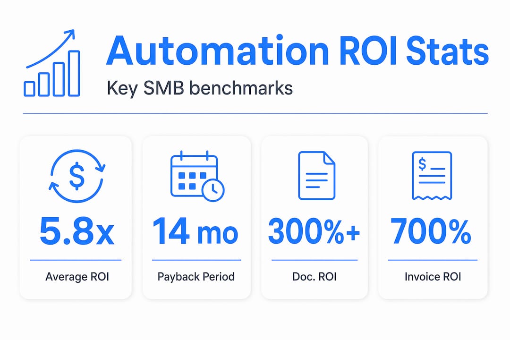Click the divider line under 5.8x
The width and height of the screenshot is (510, 340).
[x=76, y=260]
